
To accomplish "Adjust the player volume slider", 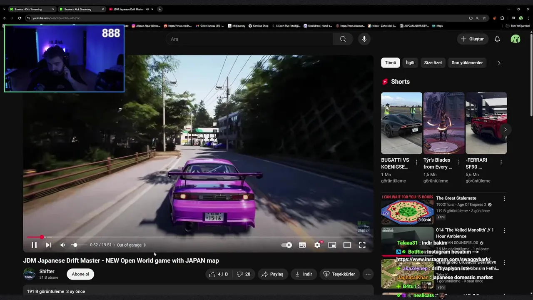I will (x=78, y=245).
